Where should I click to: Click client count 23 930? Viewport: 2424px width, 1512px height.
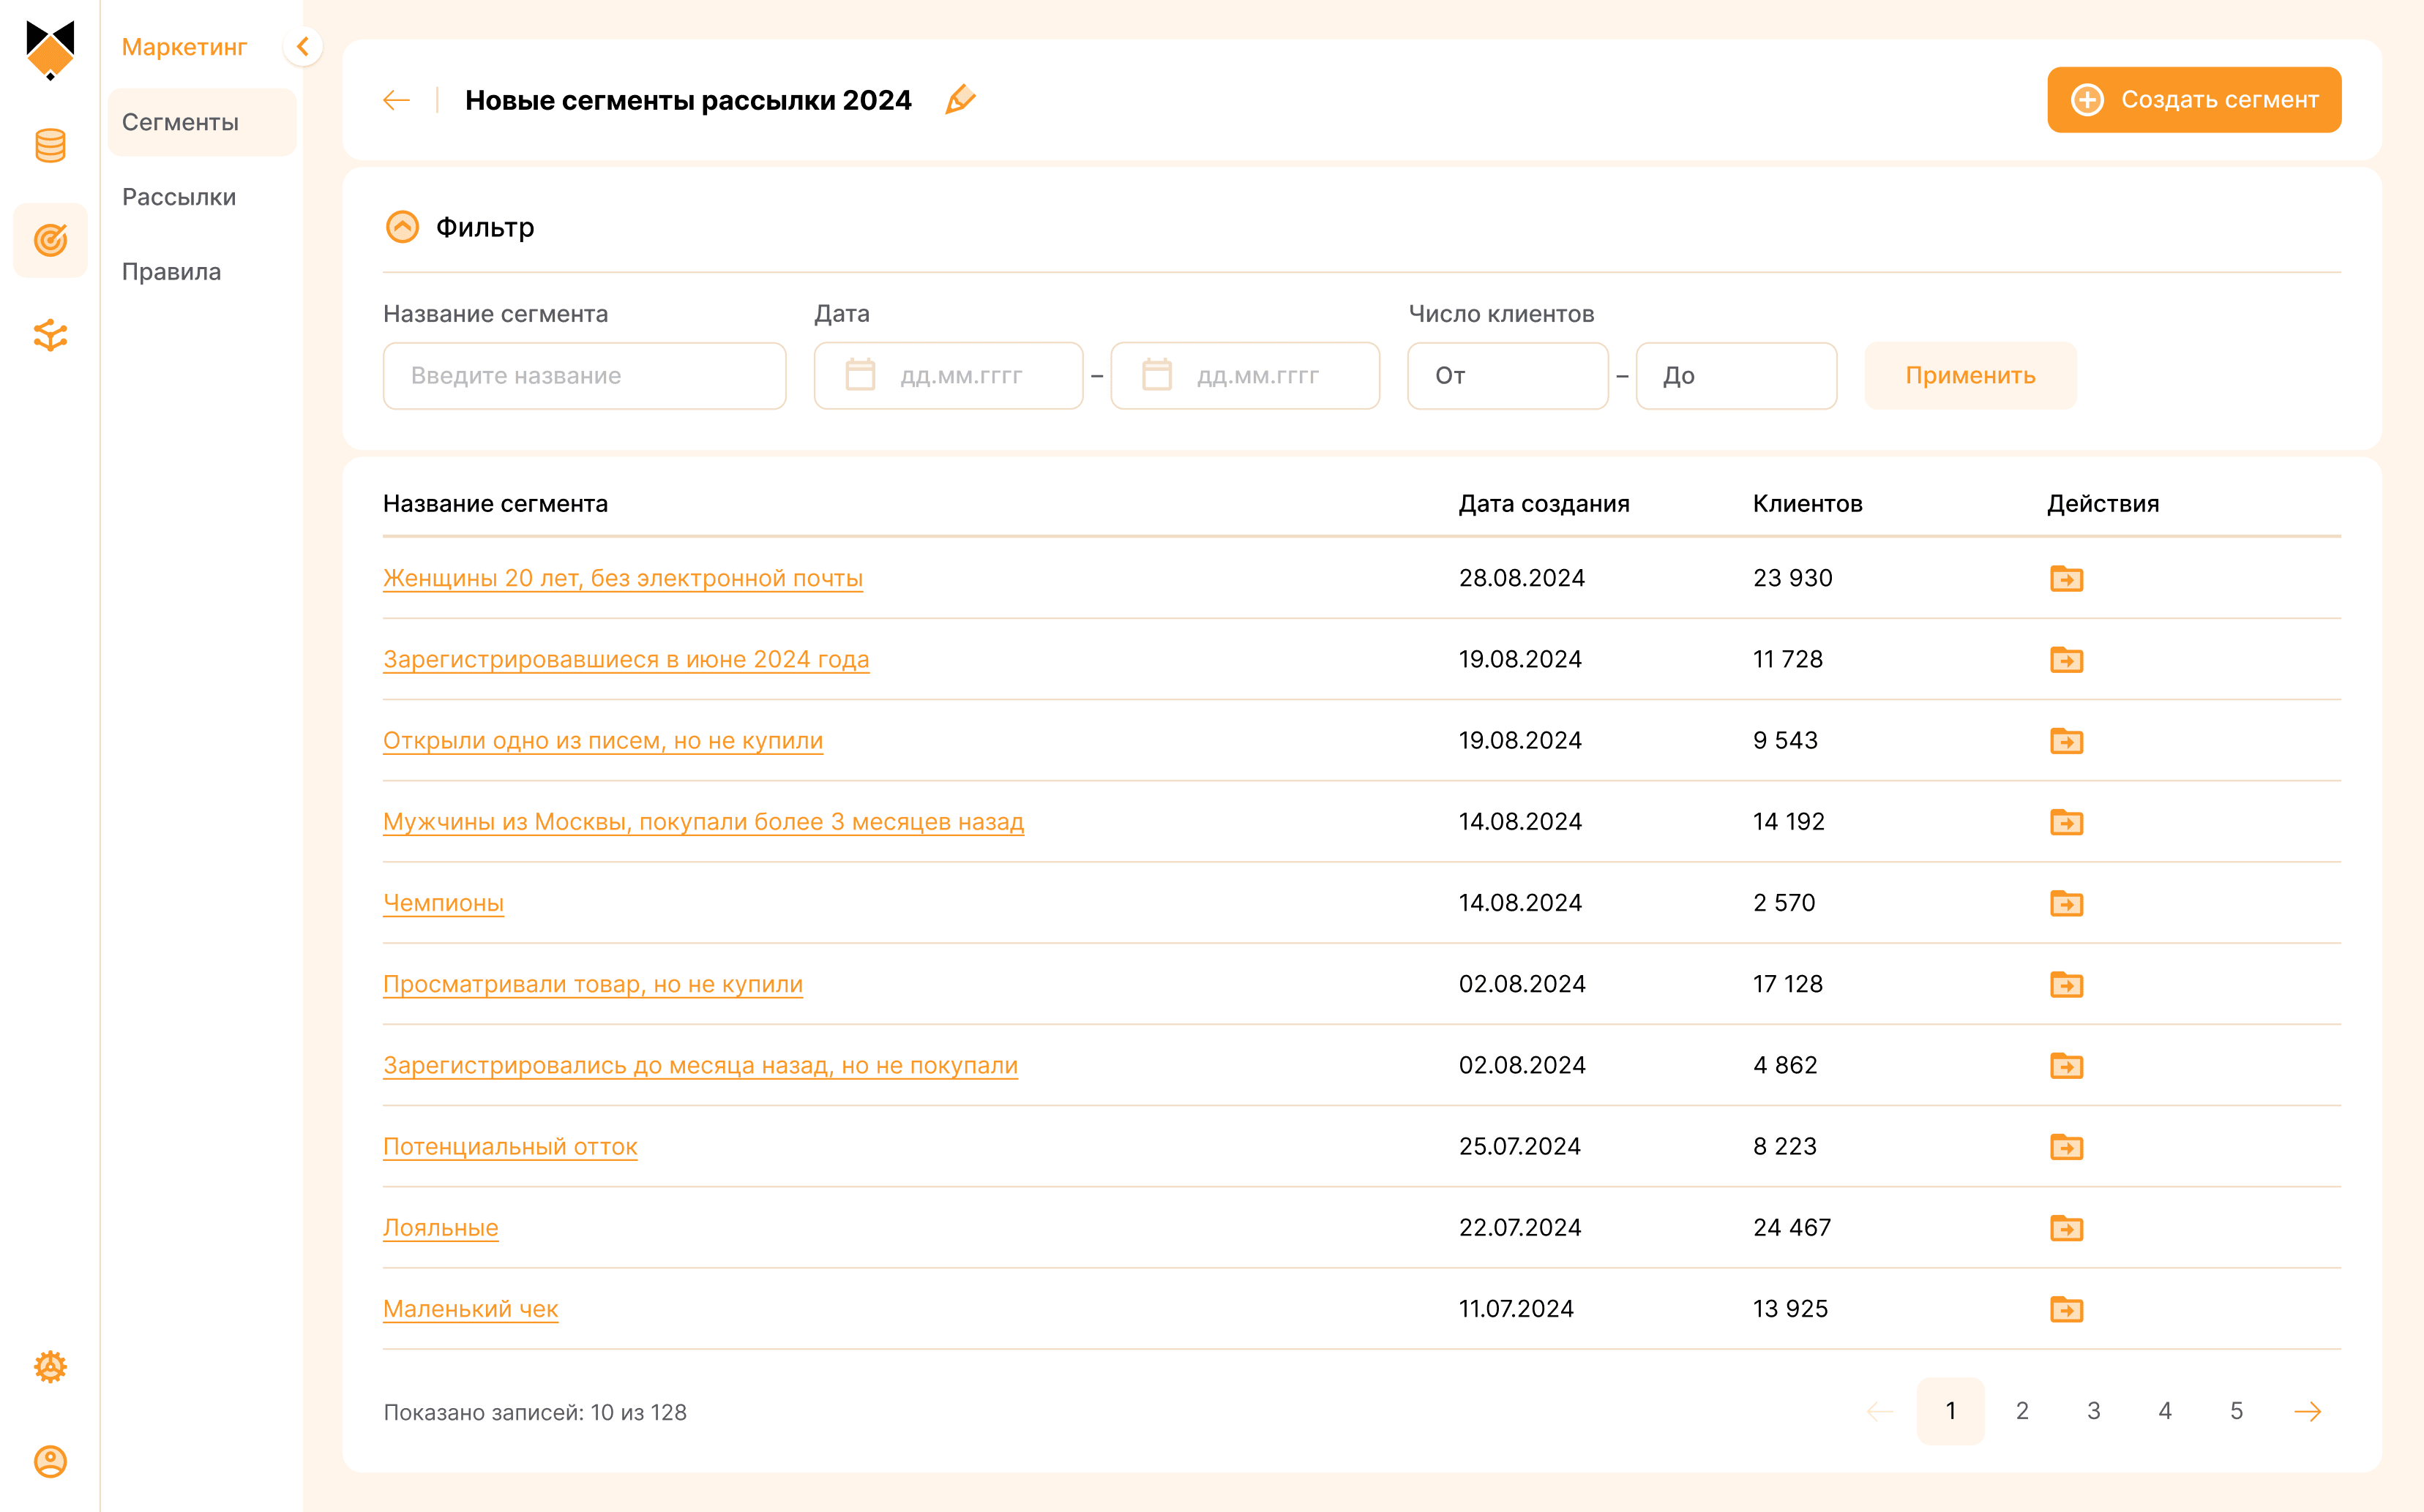point(1792,578)
